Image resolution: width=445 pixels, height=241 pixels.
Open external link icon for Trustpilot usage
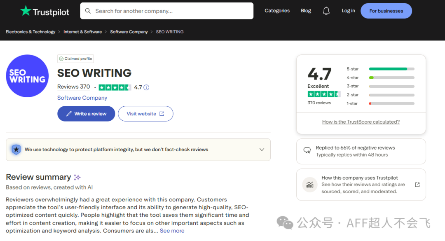[417, 185]
